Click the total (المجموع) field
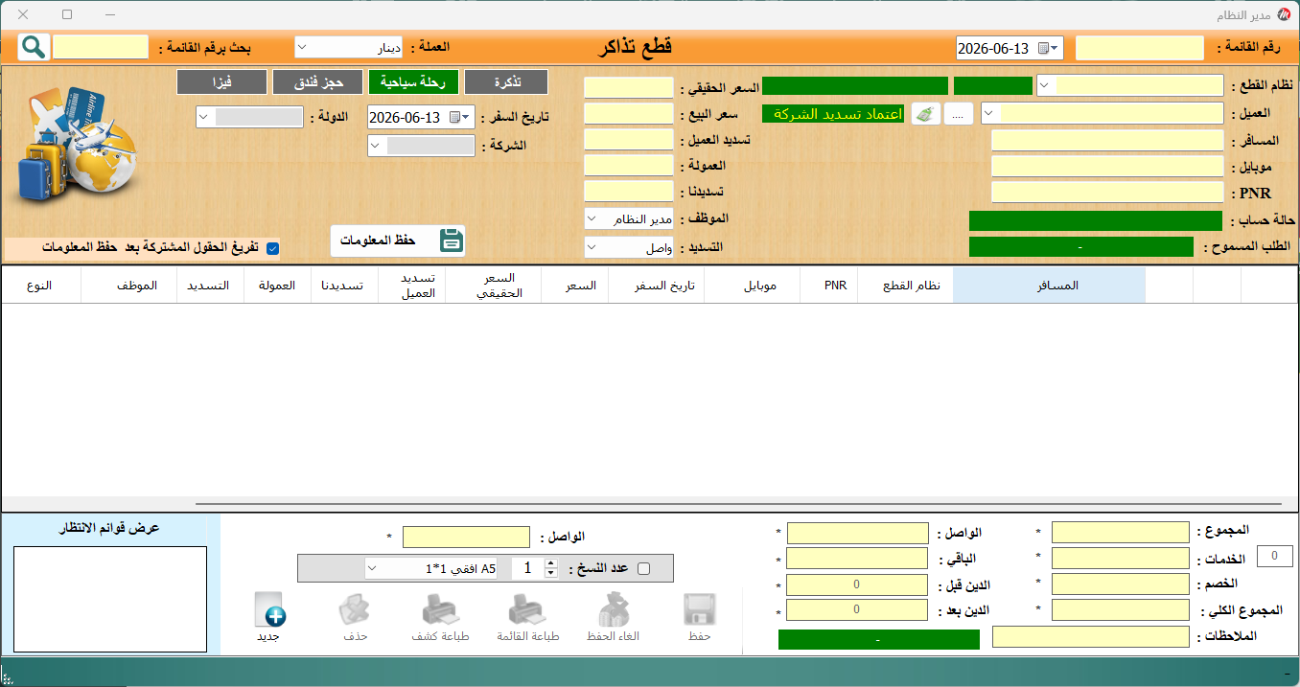The width and height of the screenshot is (1300, 687). 1123,533
